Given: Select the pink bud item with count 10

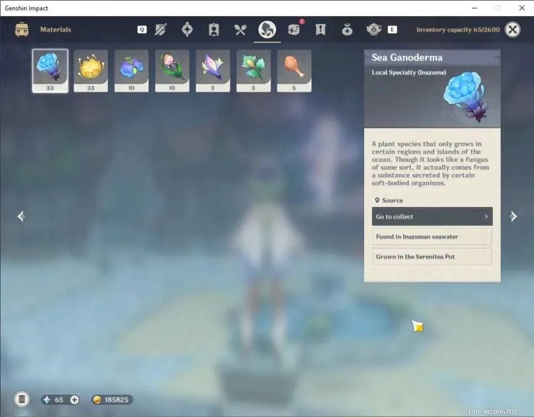Looking at the screenshot, I should 172,71.
